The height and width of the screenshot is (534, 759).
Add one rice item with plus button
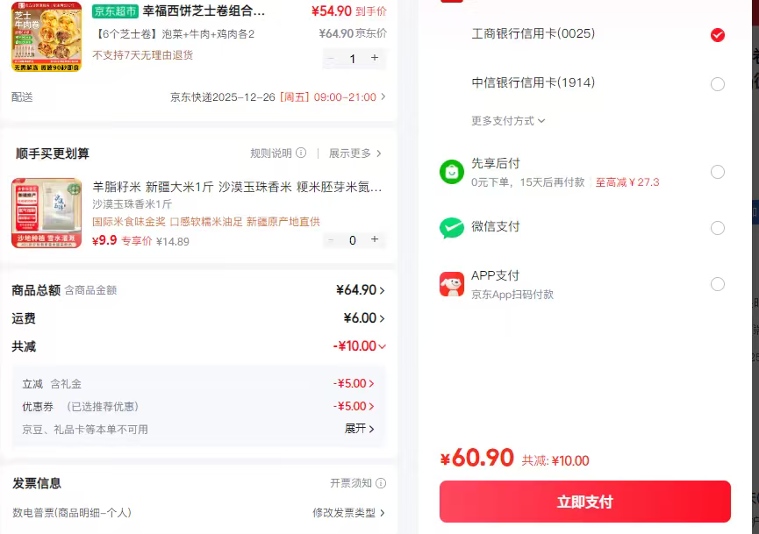[x=375, y=239]
